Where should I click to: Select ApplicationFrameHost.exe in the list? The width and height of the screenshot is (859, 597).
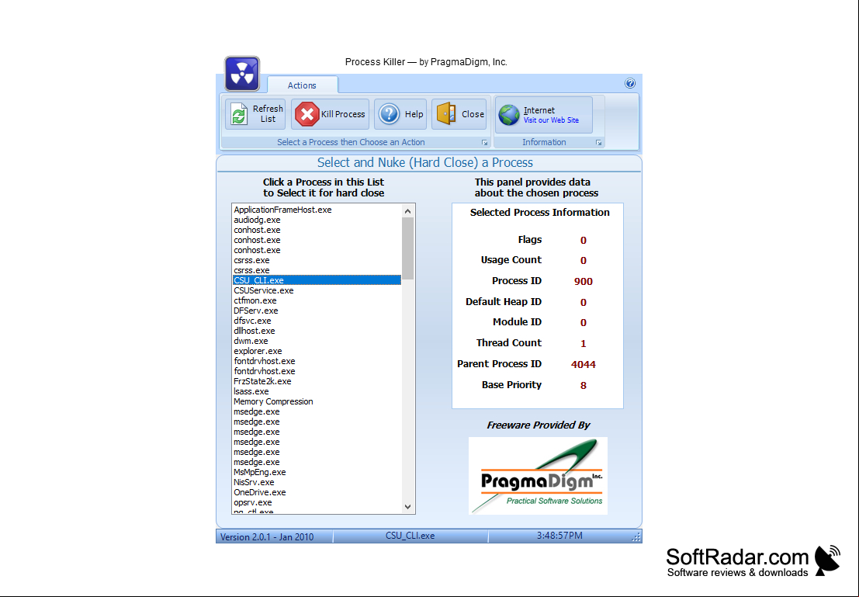pyautogui.click(x=317, y=210)
